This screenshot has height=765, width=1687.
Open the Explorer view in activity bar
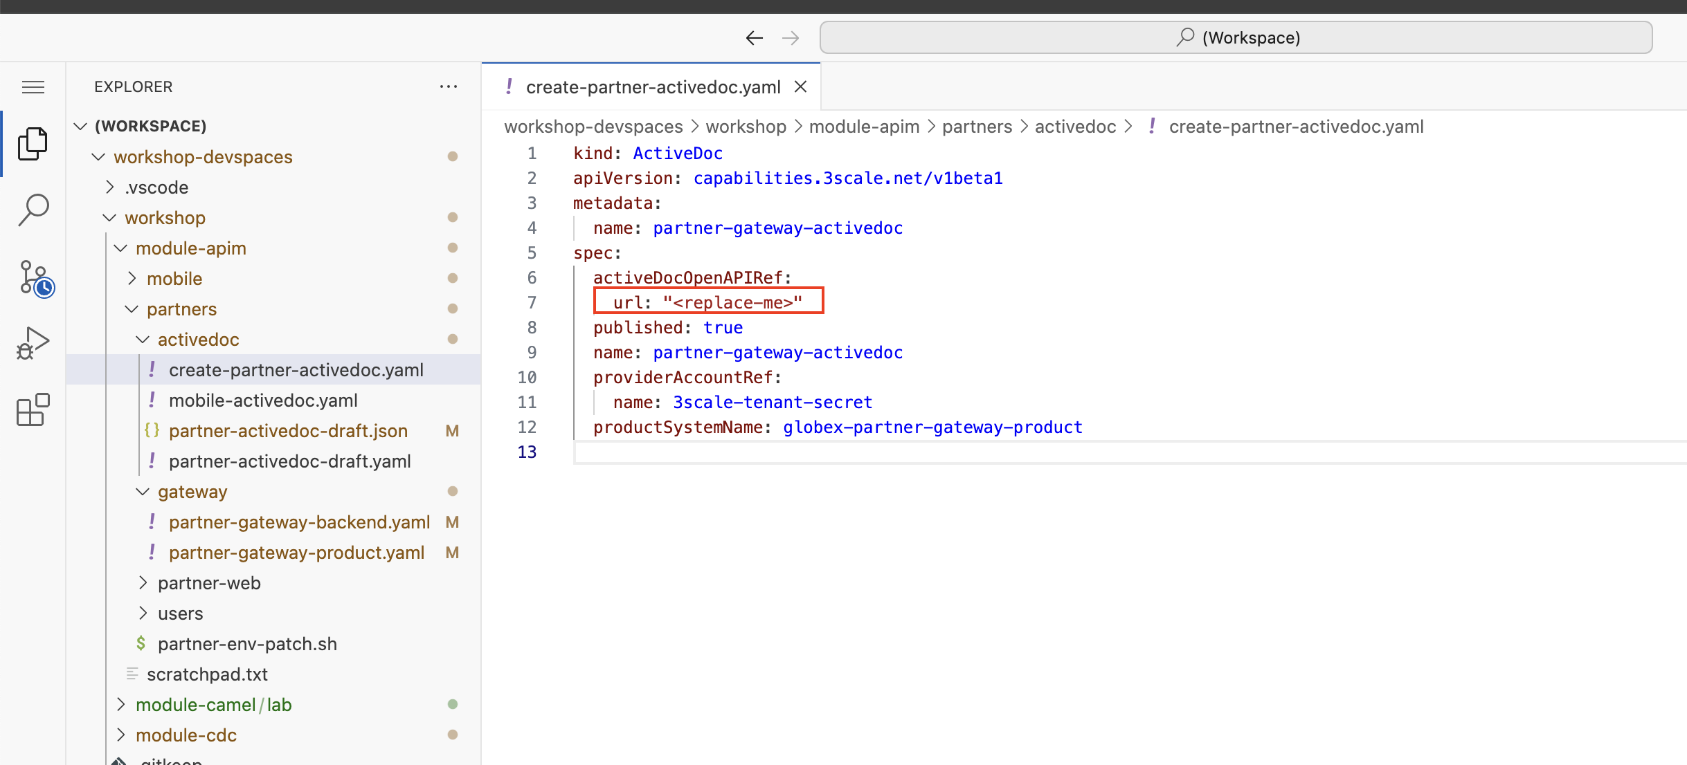(x=33, y=144)
